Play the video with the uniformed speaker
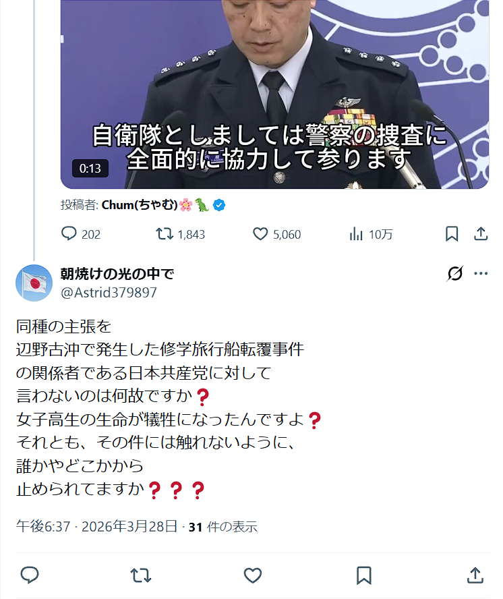 point(274,94)
